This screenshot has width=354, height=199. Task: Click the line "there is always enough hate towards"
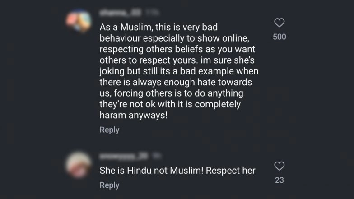click(x=176, y=82)
